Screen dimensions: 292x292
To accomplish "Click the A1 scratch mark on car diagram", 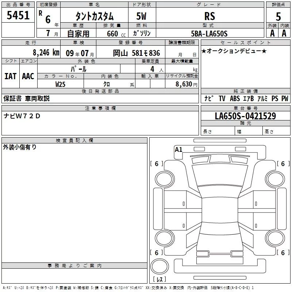I will [x=178, y=150].
